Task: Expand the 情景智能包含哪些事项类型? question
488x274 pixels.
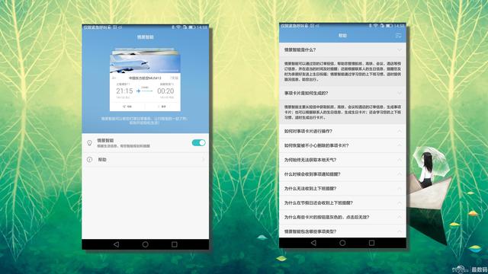Action: [342, 231]
